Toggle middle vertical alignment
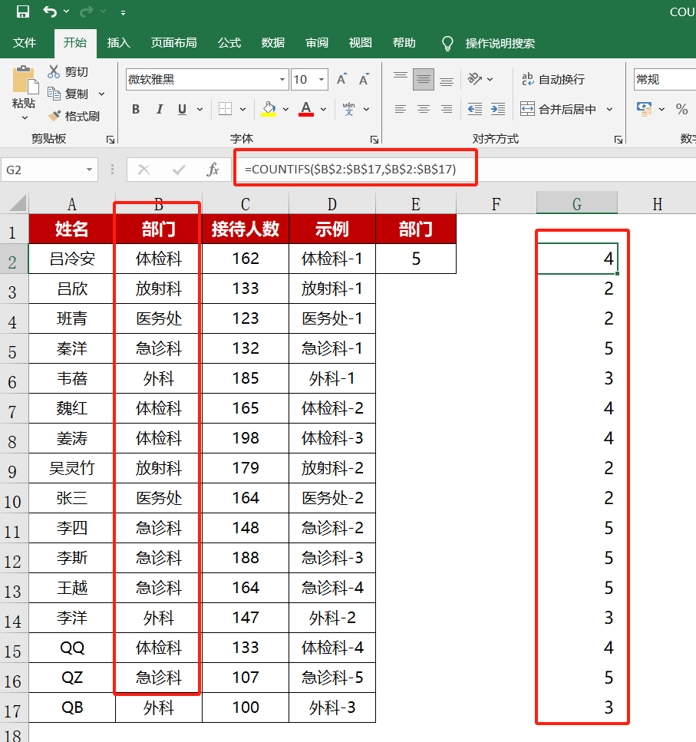Image resolution: width=696 pixels, height=742 pixels. tap(424, 79)
